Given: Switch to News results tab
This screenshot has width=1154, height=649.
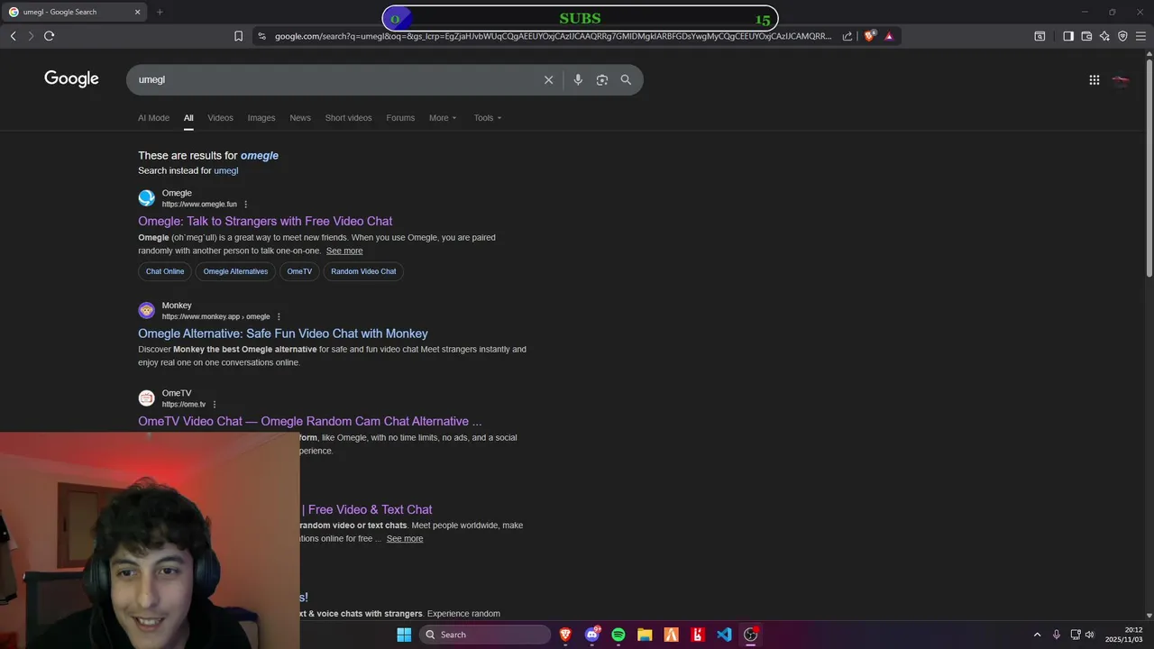Looking at the screenshot, I should (300, 118).
